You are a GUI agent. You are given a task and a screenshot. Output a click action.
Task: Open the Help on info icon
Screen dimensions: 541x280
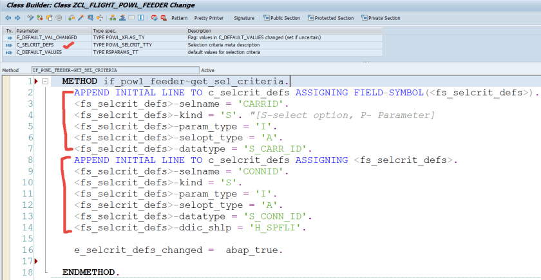141,18
